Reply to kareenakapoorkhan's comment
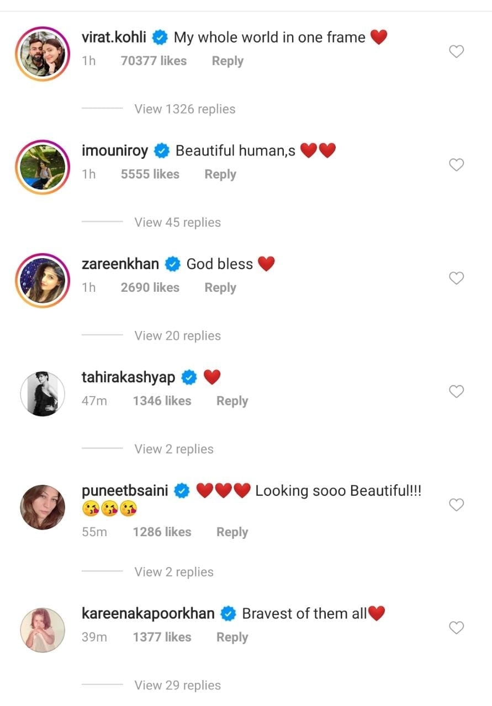 point(232,637)
